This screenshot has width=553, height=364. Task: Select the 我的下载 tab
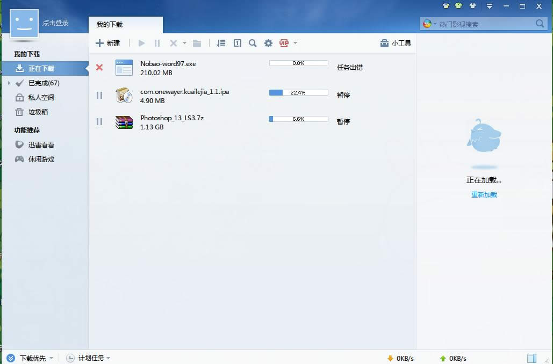(x=126, y=25)
